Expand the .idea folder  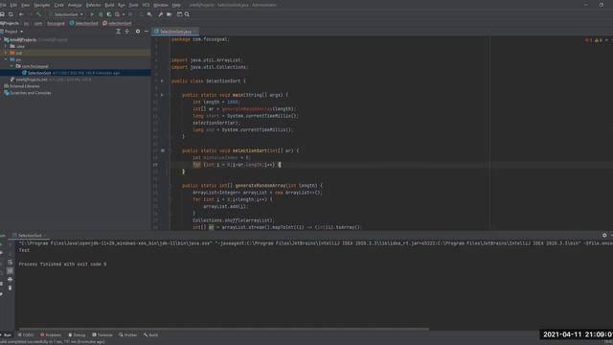[x=6, y=46]
